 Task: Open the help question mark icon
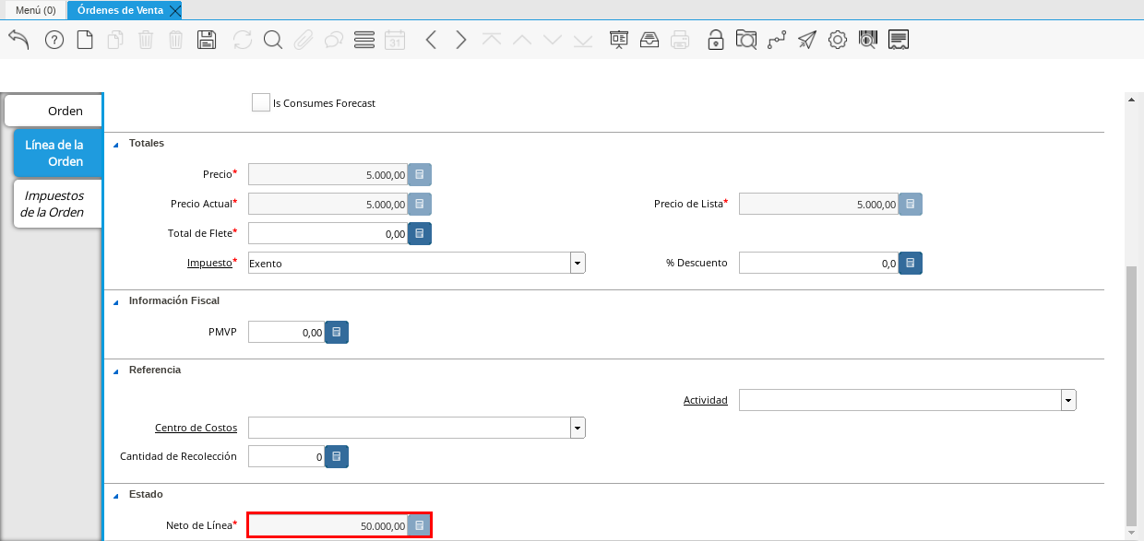[x=54, y=40]
